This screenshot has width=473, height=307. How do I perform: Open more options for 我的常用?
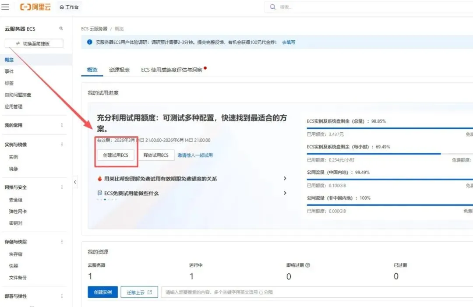(62, 125)
